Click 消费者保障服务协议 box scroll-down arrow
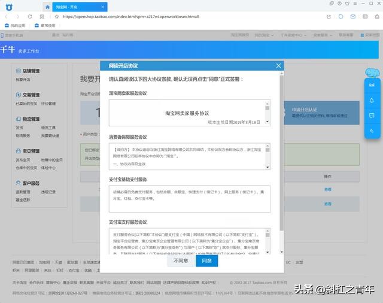 [268, 167]
